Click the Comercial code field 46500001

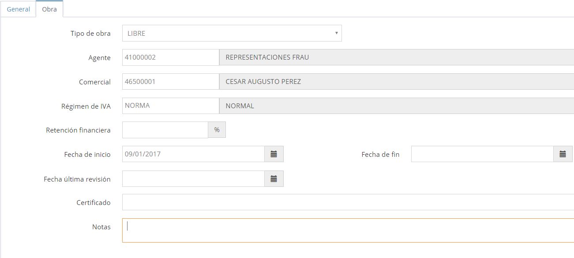[170, 82]
